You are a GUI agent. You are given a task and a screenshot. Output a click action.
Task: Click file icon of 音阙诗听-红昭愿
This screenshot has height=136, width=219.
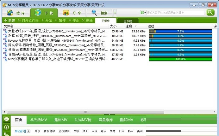pyautogui.click(x=5, y=54)
